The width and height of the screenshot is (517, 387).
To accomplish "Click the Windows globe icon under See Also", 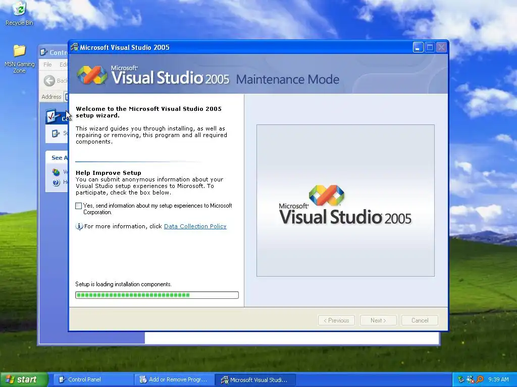I will click(56, 172).
